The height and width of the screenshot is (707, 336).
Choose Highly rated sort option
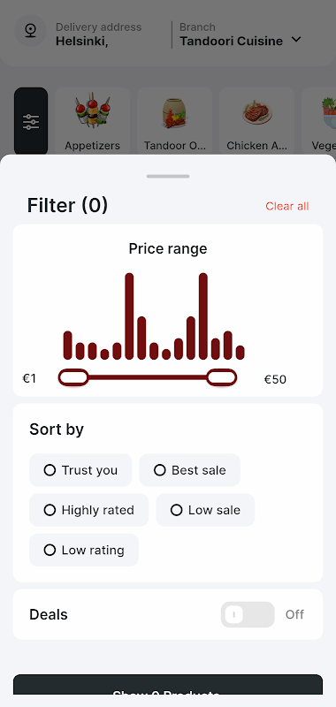point(88,510)
